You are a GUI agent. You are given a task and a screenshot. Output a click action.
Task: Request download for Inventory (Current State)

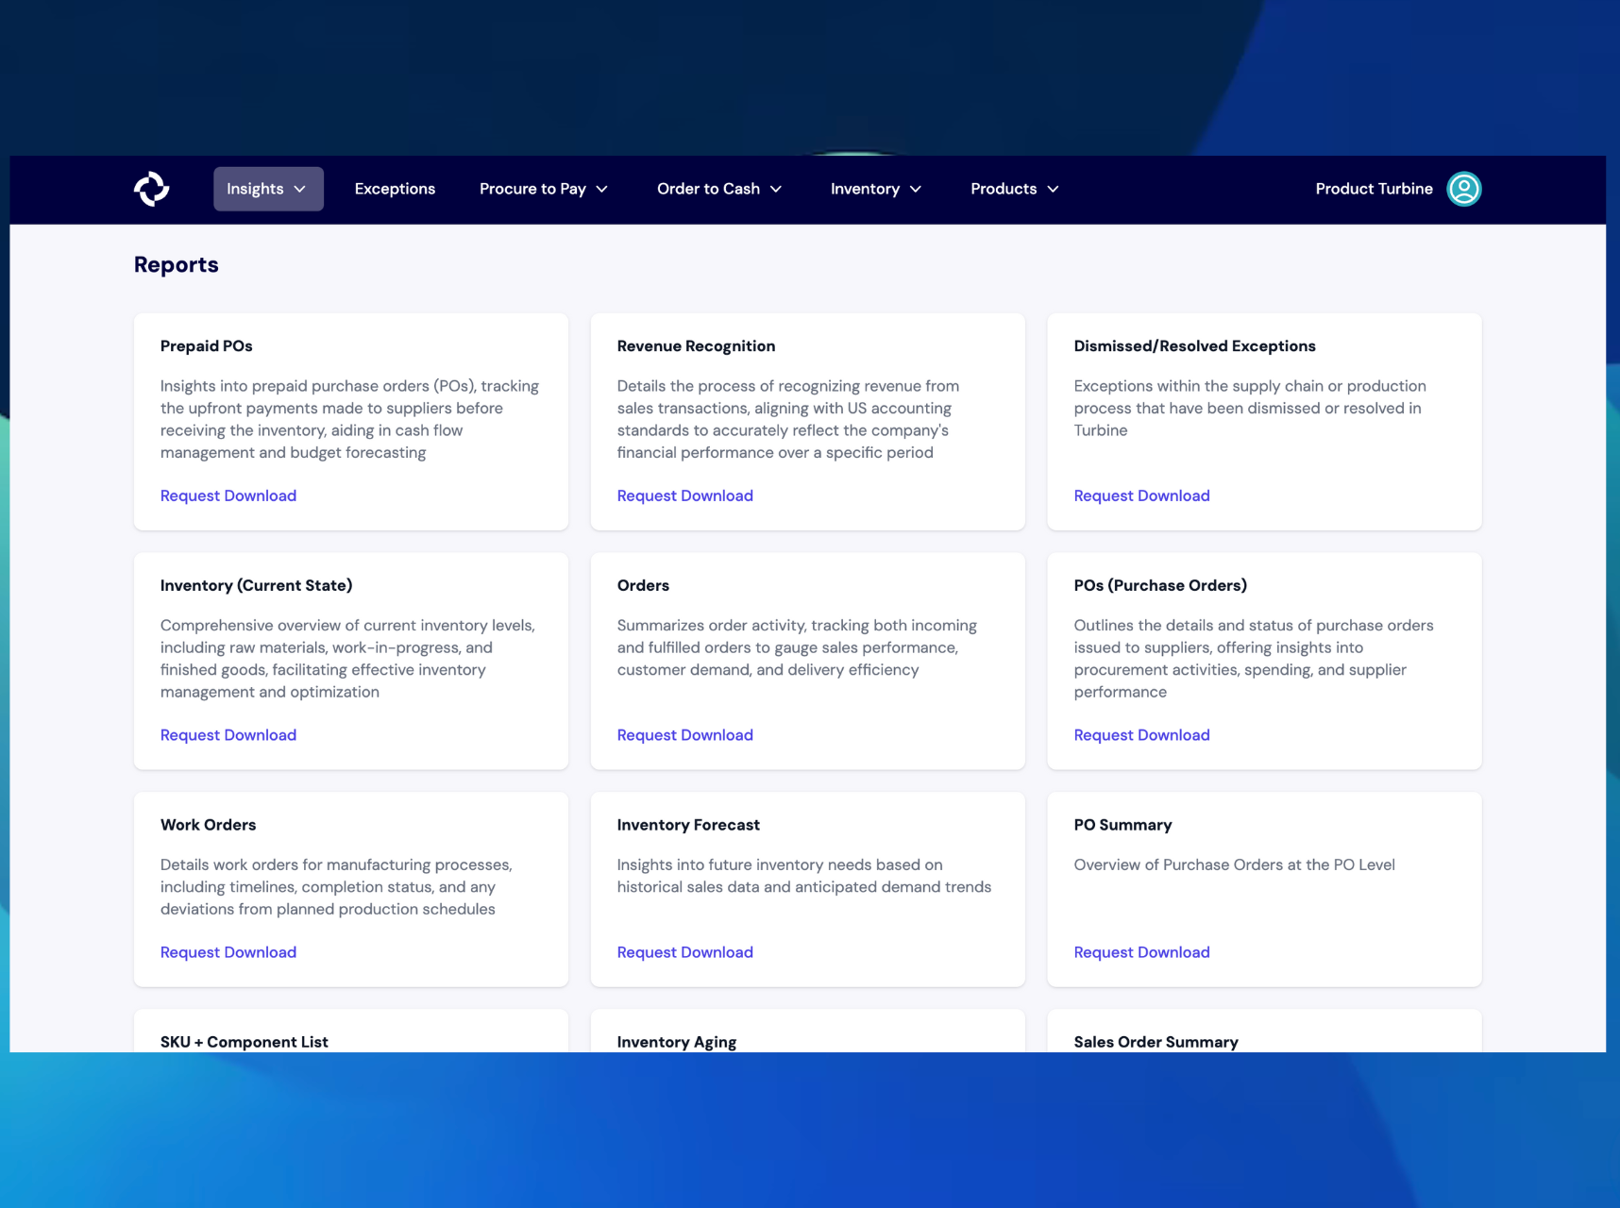pos(228,735)
